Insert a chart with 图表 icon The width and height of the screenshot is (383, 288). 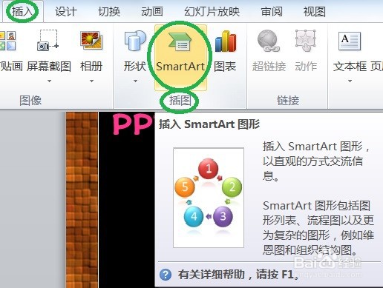tap(226, 41)
